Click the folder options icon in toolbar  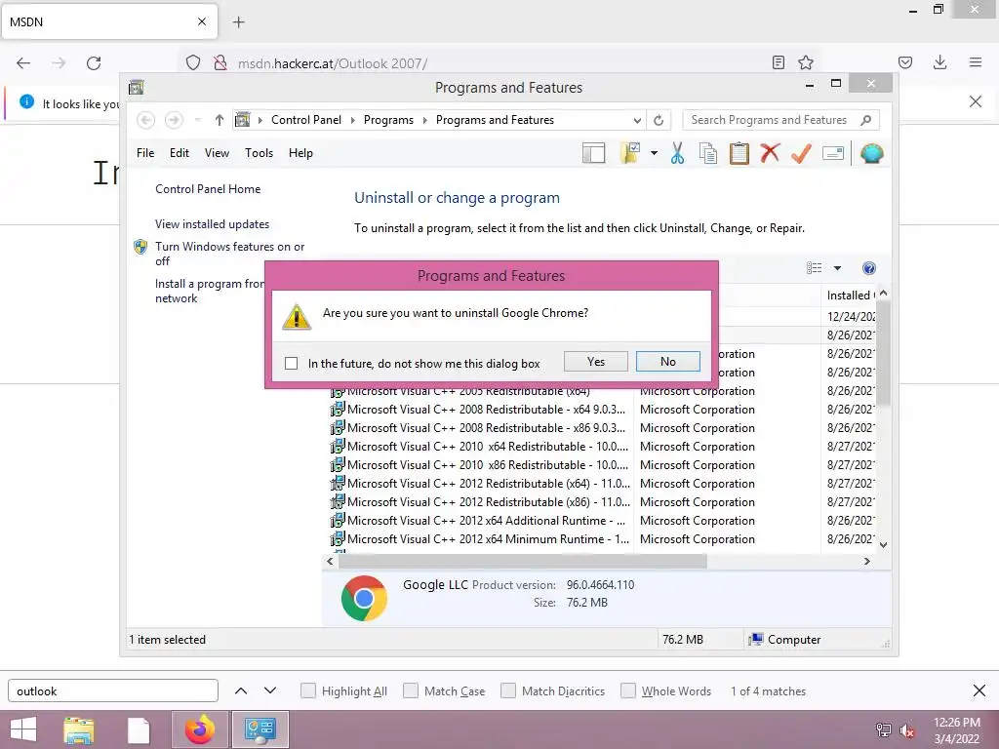coord(630,153)
